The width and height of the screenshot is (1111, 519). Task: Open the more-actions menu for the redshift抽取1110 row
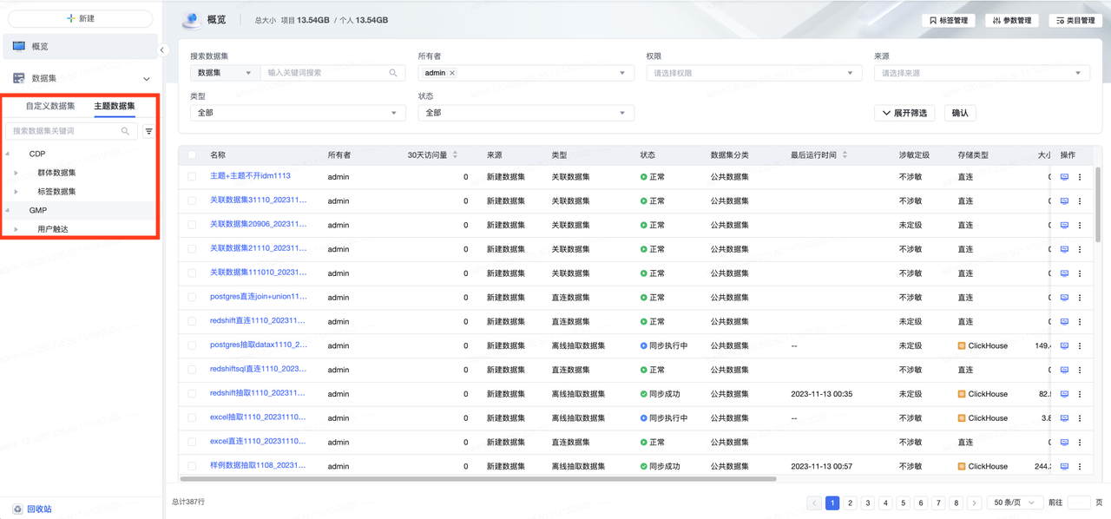click(x=1080, y=394)
